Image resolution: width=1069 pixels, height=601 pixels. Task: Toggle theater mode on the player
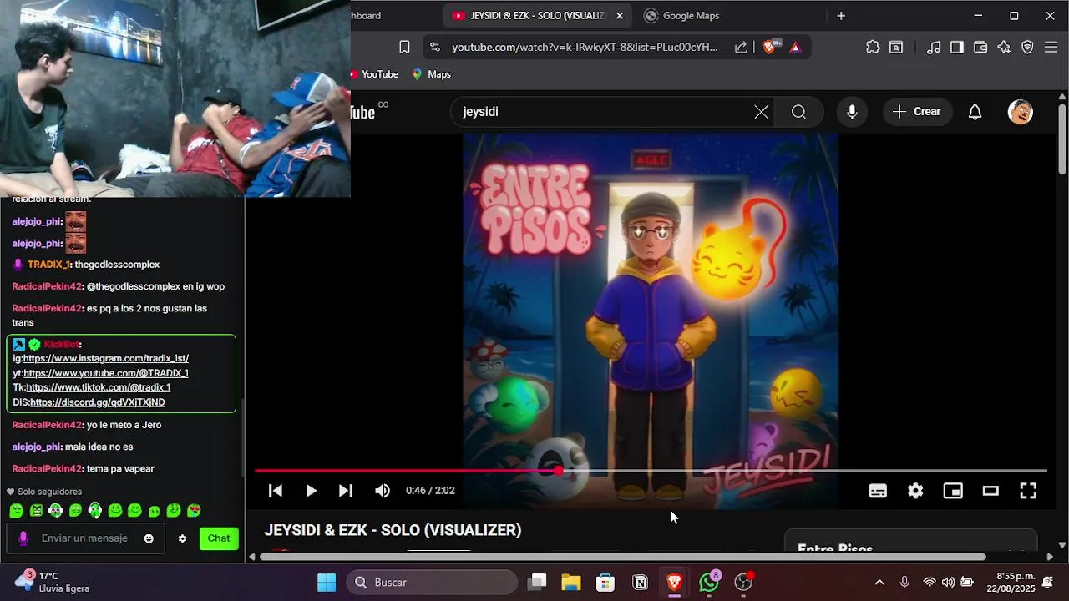(x=990, y=491)
